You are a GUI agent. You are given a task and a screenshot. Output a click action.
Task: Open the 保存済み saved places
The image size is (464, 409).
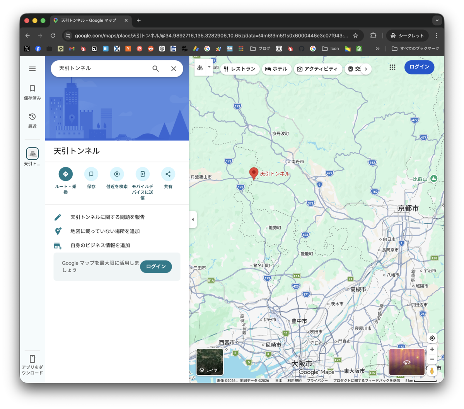pyautogui.click(x=32, y=93)
